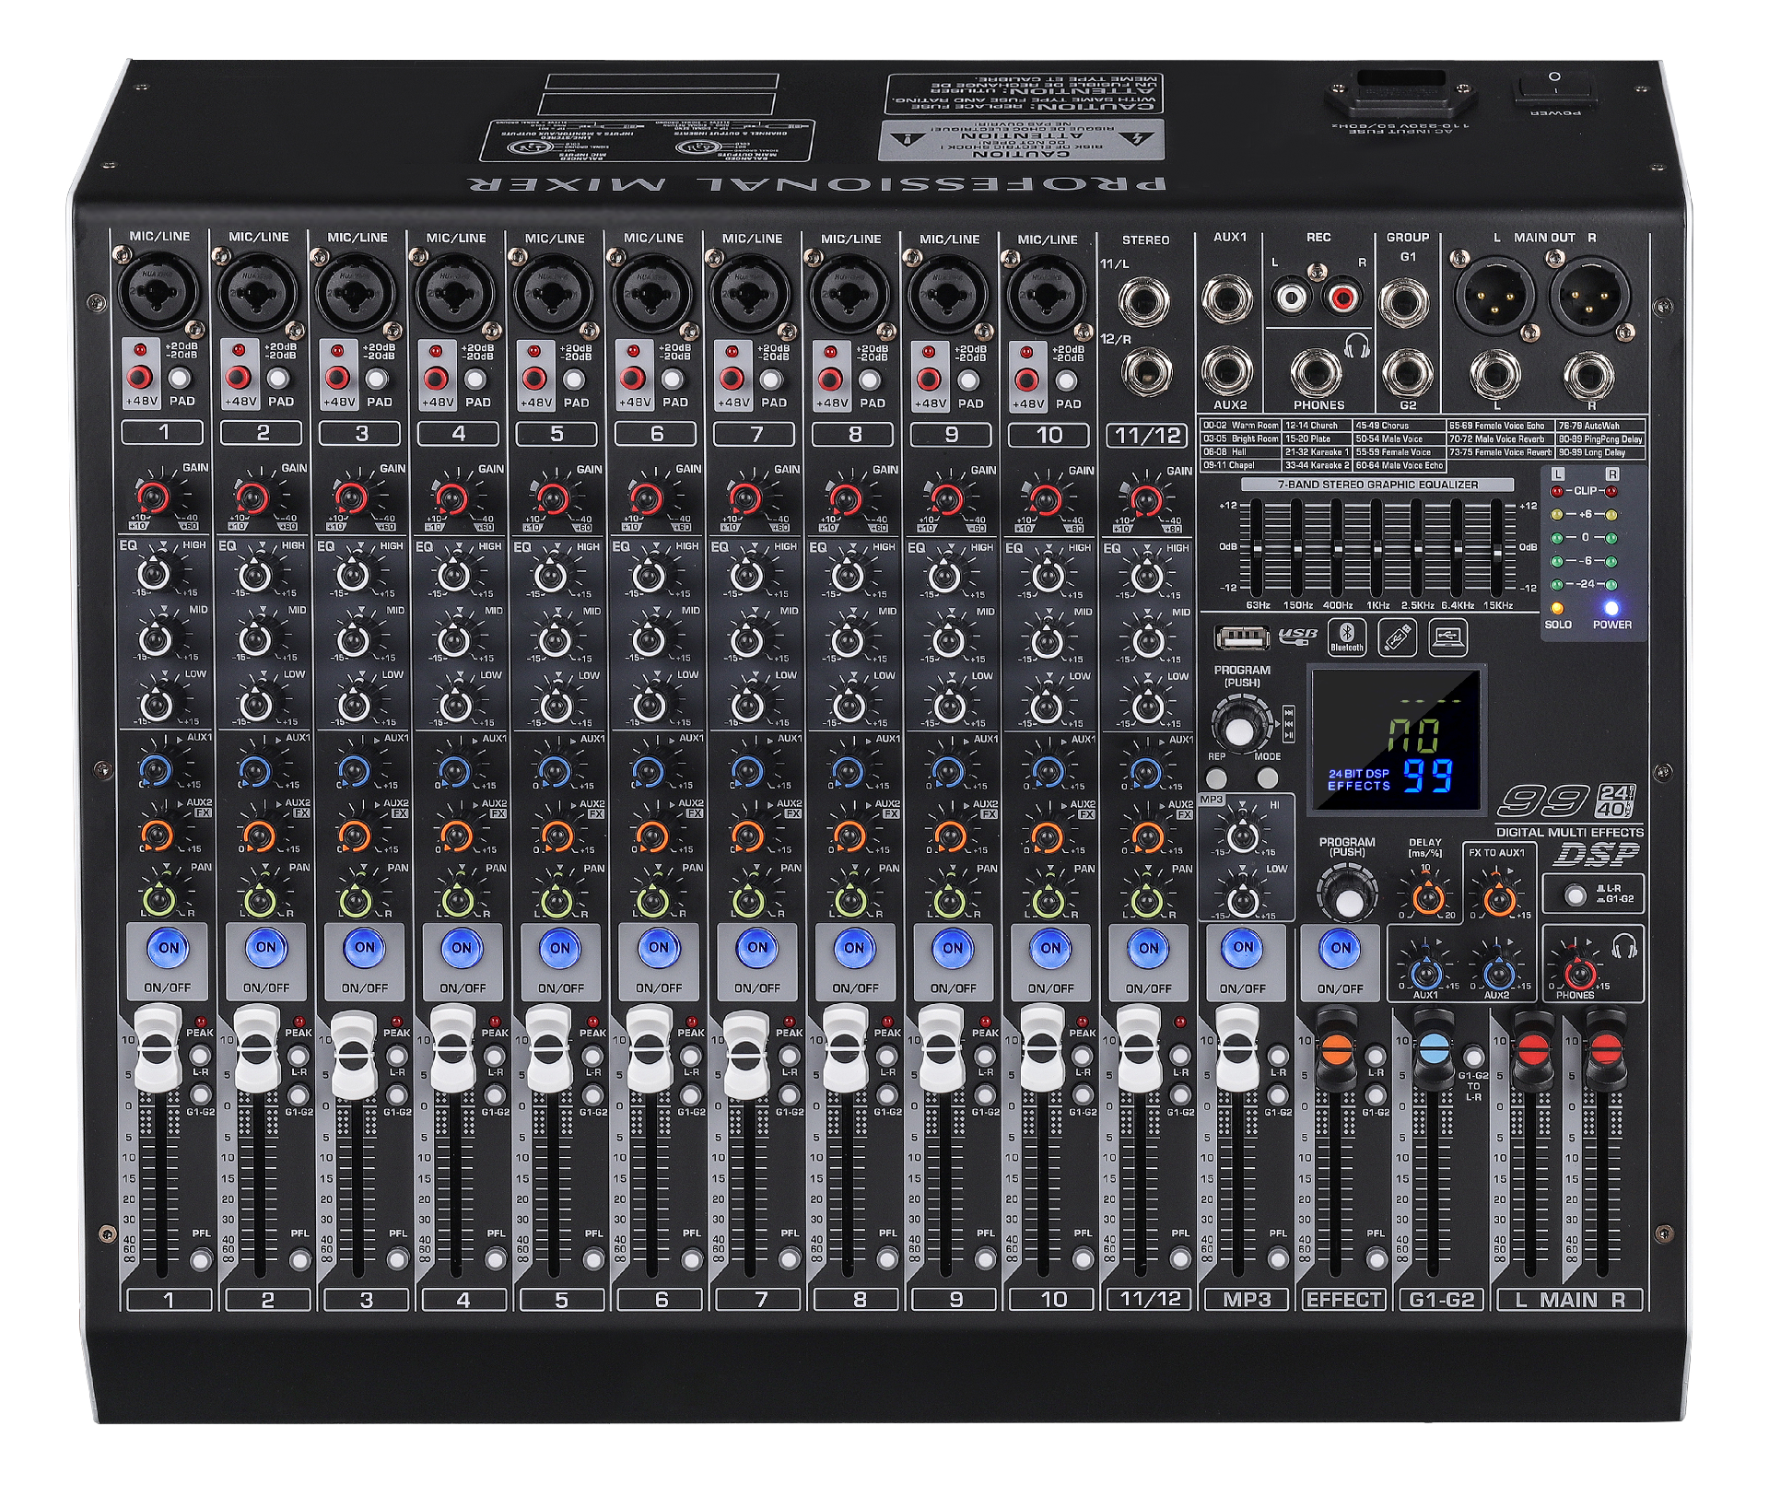The width and height of the screenshot is (1769, 1496).
Task: Click the USB port socket
Action: pyautogui.click(x=1241, y=637)
